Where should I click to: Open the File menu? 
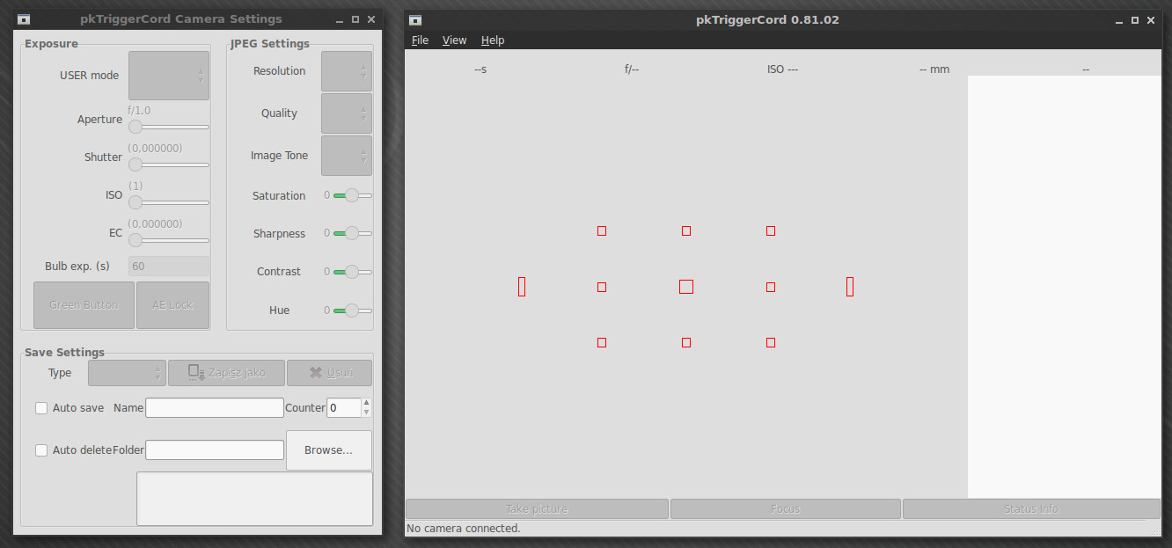pyautogui.click(x=421, y=40)
